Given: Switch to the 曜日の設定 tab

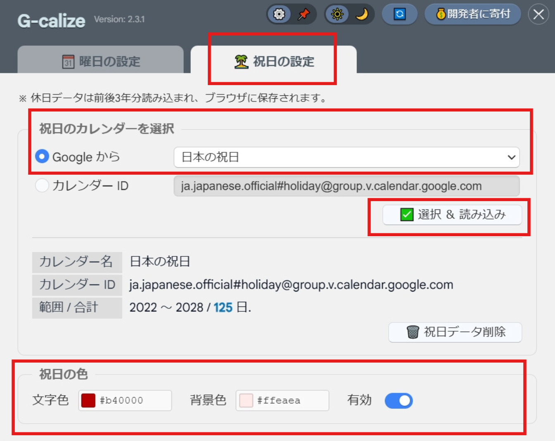Looking at the screenshot, I should (x=101, y=61).
